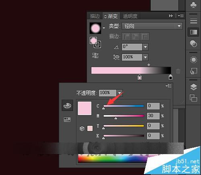Apply gradient across stroke button
Image resolution: width=201 pixels, height=175 pixels.
point(145,37)
